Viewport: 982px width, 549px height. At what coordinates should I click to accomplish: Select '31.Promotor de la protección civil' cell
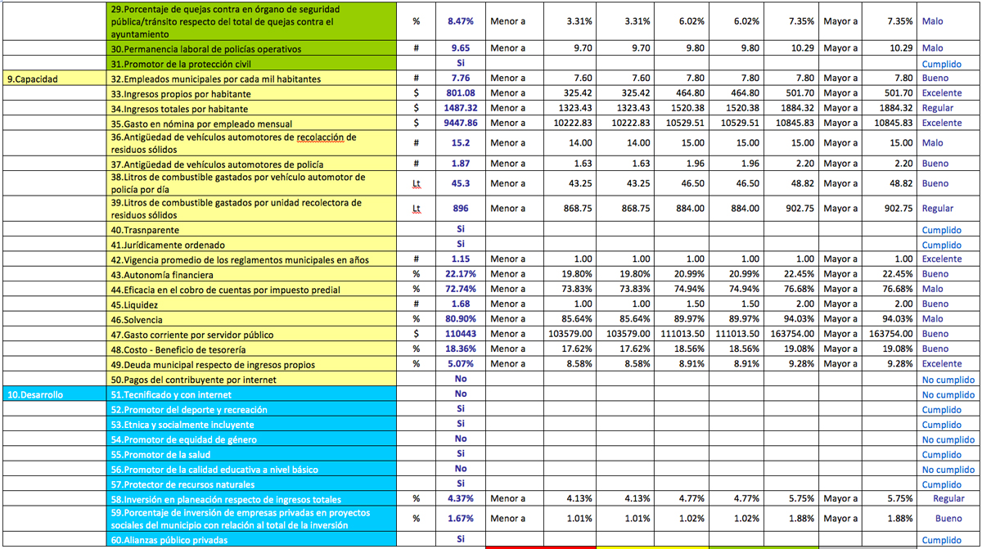pyautogui.click(x=252, y=64)
